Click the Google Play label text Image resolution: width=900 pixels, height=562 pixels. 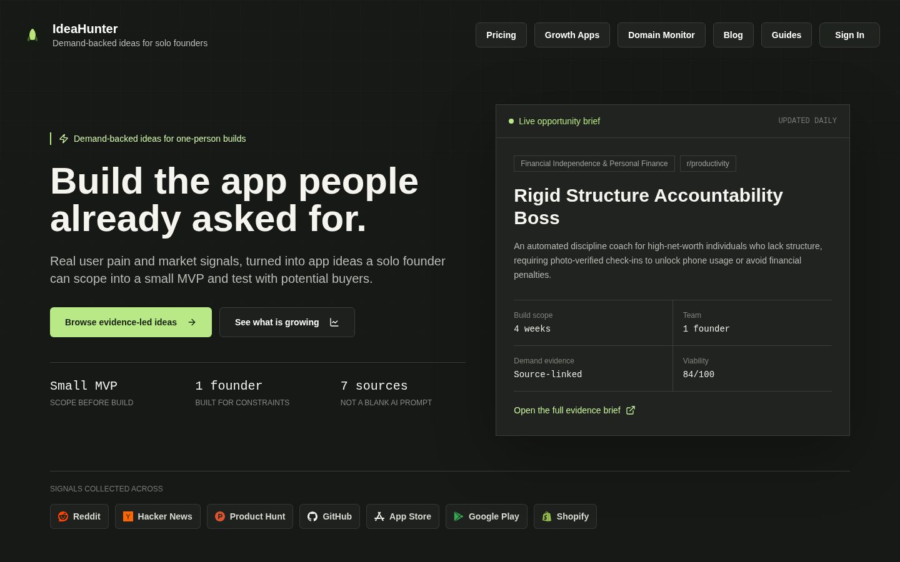tap(494, 516)
